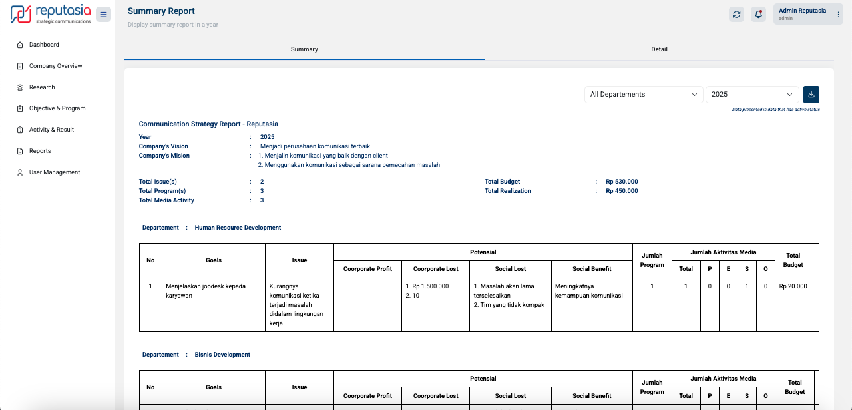Viewport: 852px width, 410px height.
Task: Switch to the Detail tab
Action: [659, 49]
